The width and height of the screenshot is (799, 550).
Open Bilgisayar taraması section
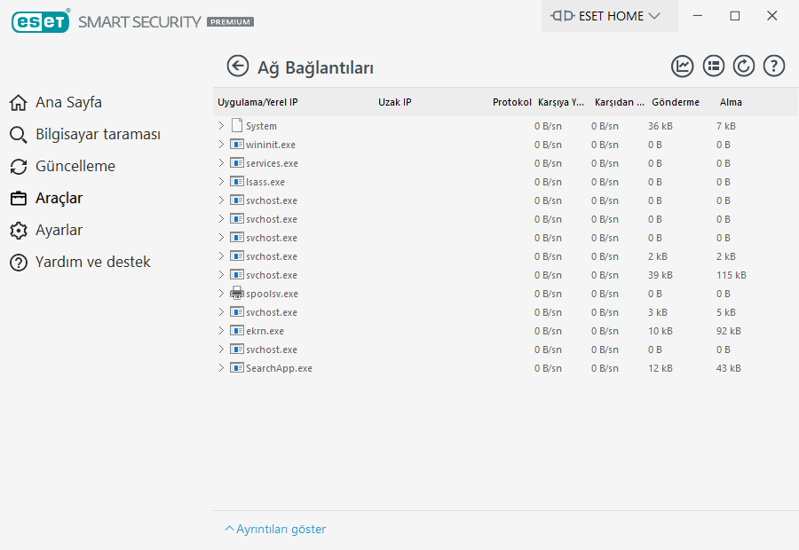[98, 135]
